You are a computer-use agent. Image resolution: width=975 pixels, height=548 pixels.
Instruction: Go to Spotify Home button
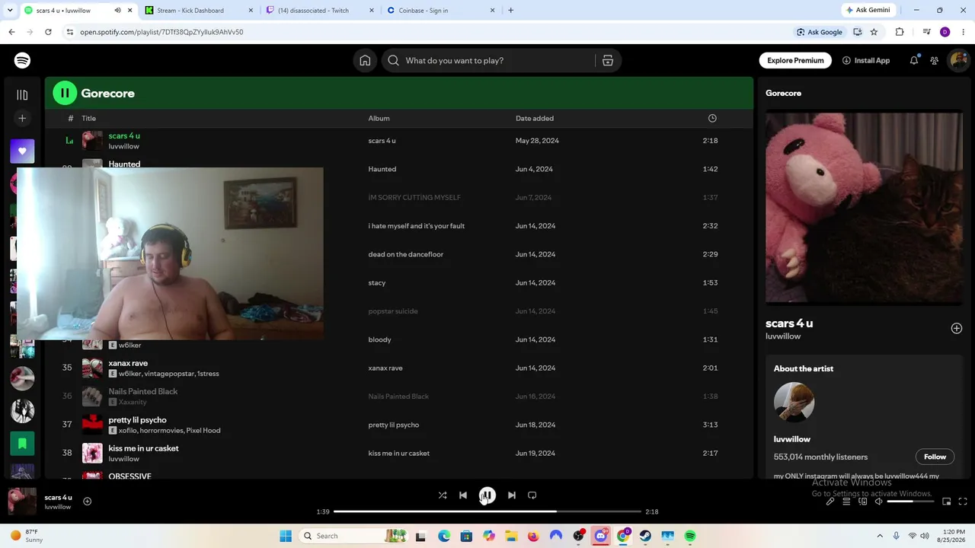pyautogui.click(x=365, y=60)
